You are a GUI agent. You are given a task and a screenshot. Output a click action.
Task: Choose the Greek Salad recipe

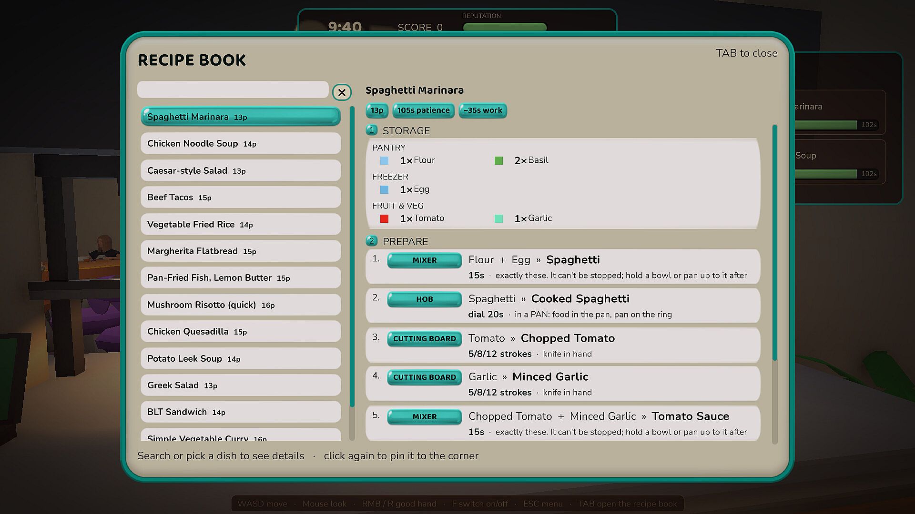pos(241,385)
